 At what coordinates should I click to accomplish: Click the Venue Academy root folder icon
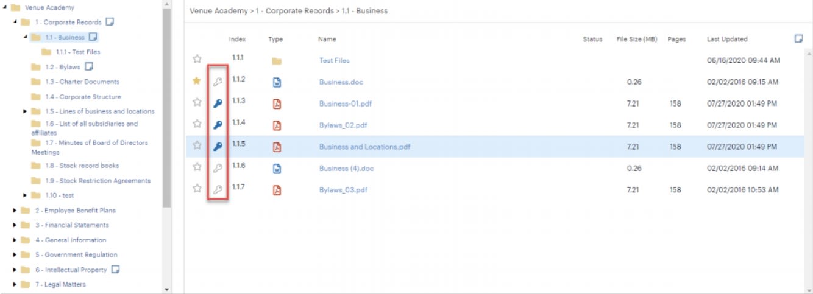tap(16, 7)
